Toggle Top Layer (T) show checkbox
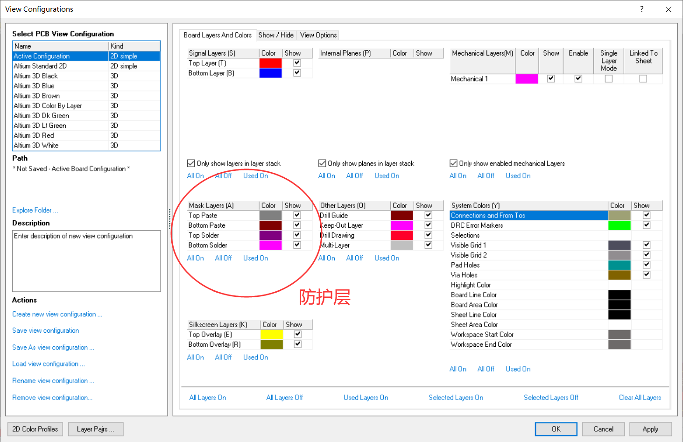 pyautogui.click(x=297, y=63)
